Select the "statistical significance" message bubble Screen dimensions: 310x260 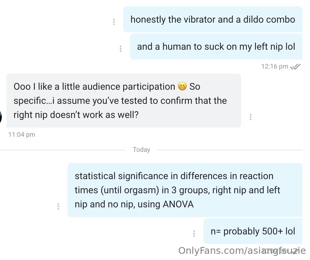pyautogui.click(x=185, y=190)
